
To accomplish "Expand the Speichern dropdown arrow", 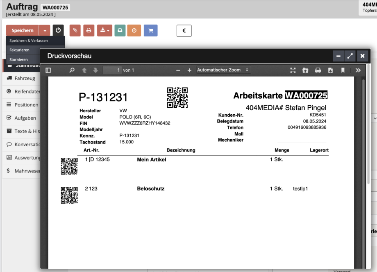I will point(45,31).
